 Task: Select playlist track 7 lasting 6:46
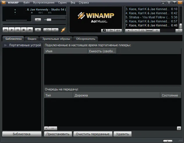pyautogui.click(x=151, y=25)
